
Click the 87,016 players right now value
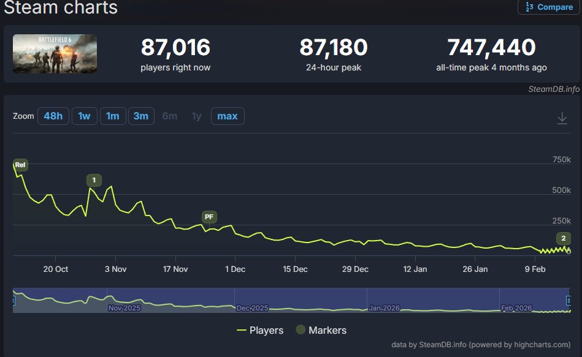175,47
